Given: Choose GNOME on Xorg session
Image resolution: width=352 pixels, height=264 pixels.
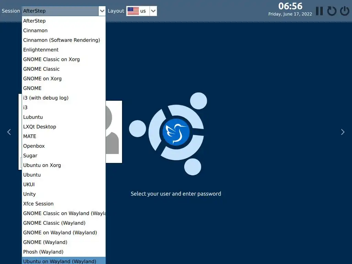Looking at the screenshot, I should tap(64, 79).
